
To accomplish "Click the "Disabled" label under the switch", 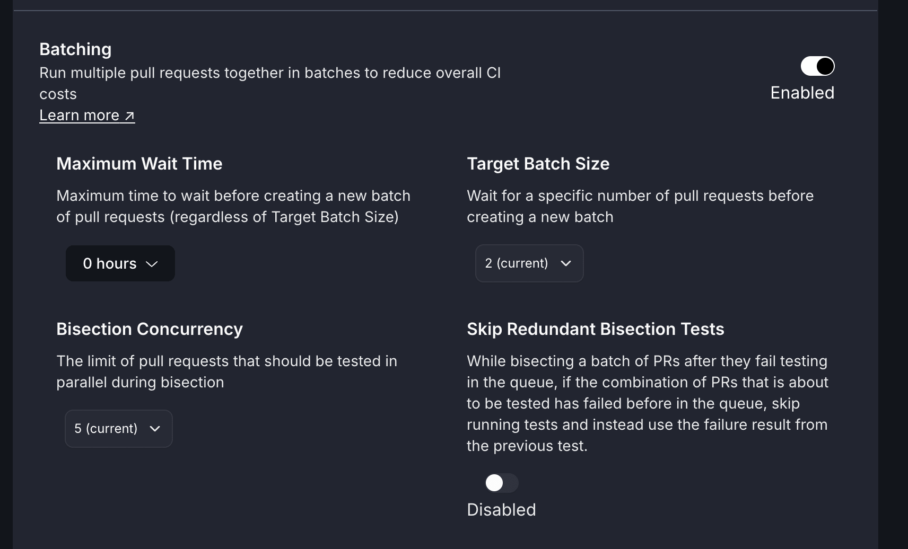I will (x=501, y=510).
